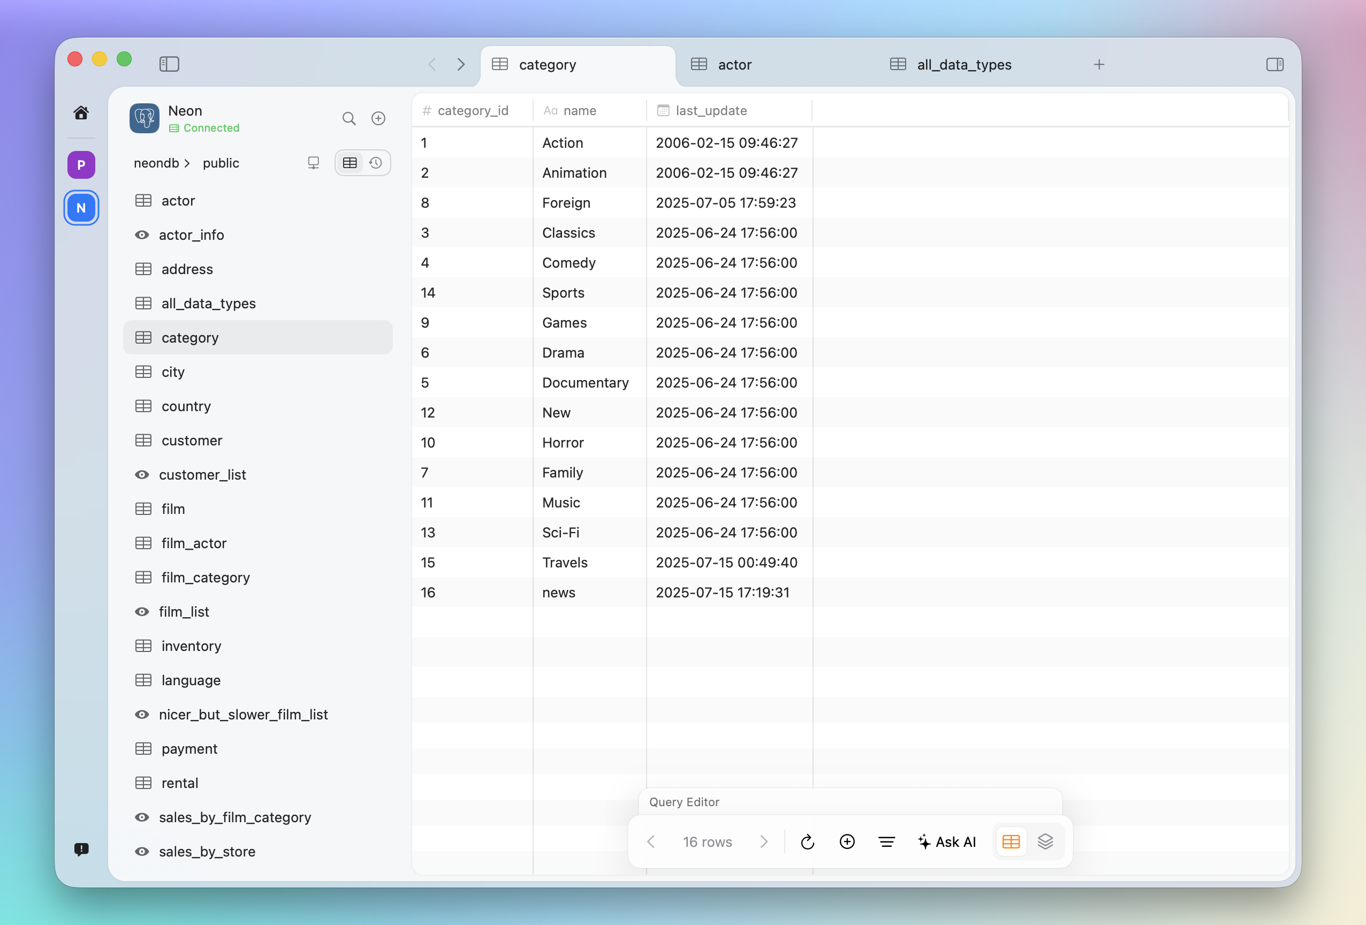The height and width of the screenshot is (925, 1366).
Task: Select the blue N connection
Action: point(81,208)
